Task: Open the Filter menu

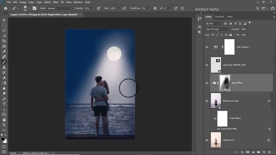Action: tap(56, 2)
